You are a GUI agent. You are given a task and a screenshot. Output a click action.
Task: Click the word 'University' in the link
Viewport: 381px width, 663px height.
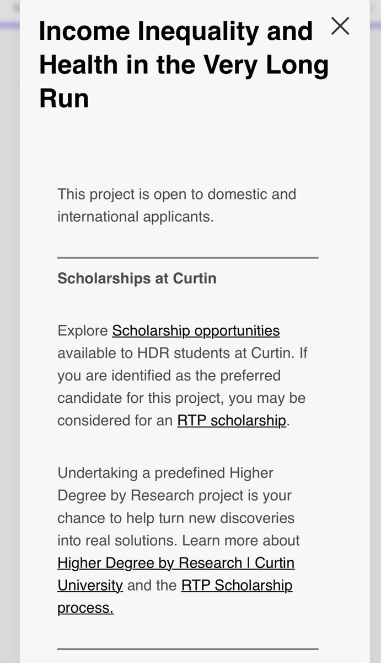[90, 585]
